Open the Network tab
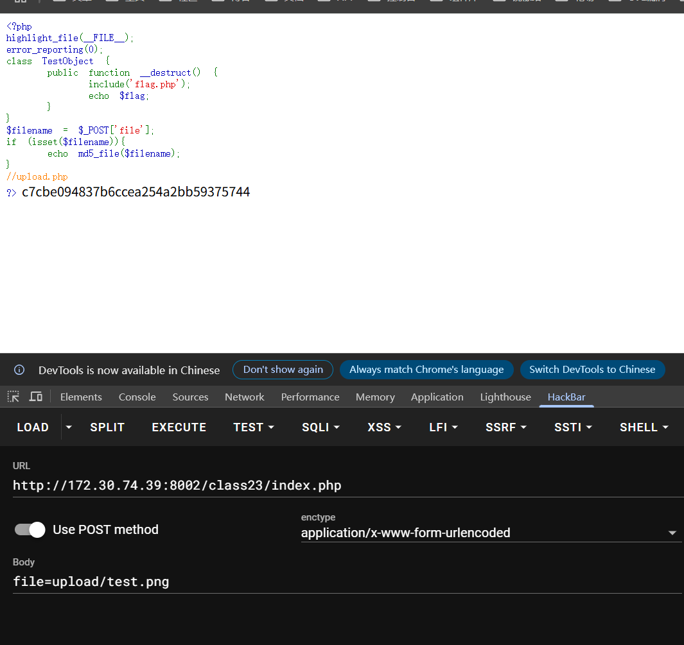Screen dimensions: 684x645 pyautogui.click(x=244, y=397)
